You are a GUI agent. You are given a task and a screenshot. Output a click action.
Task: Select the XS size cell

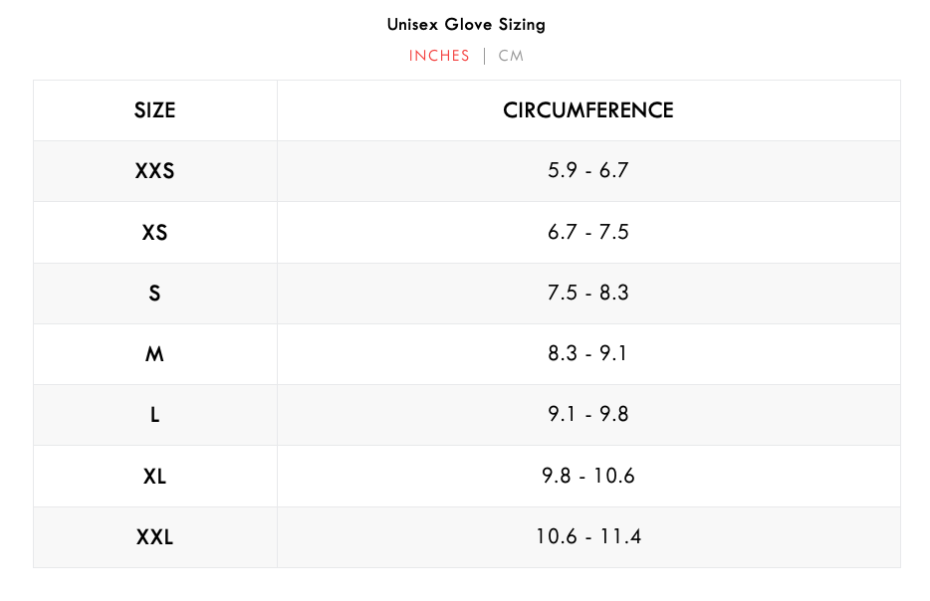(154, 233)
